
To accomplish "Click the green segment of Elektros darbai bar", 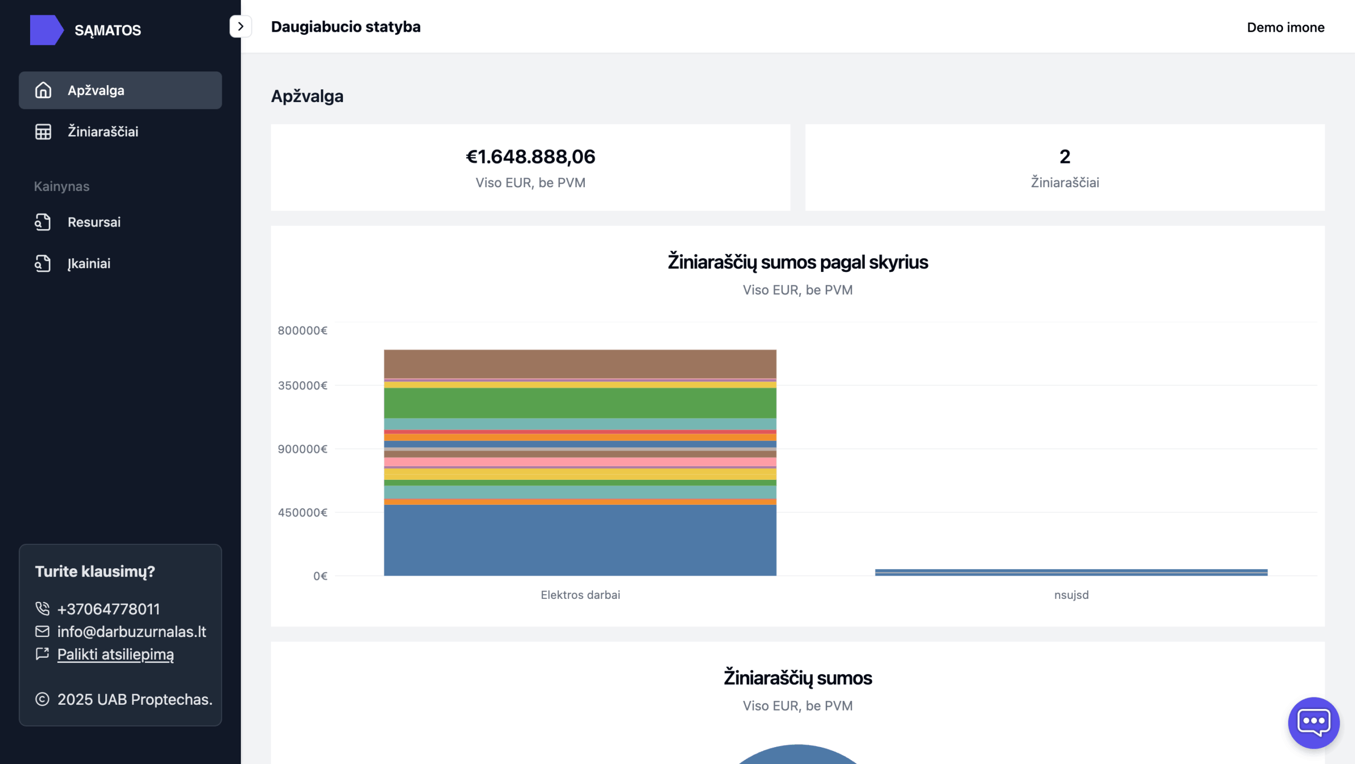I will pyautogui.click(x=580, y=403).
